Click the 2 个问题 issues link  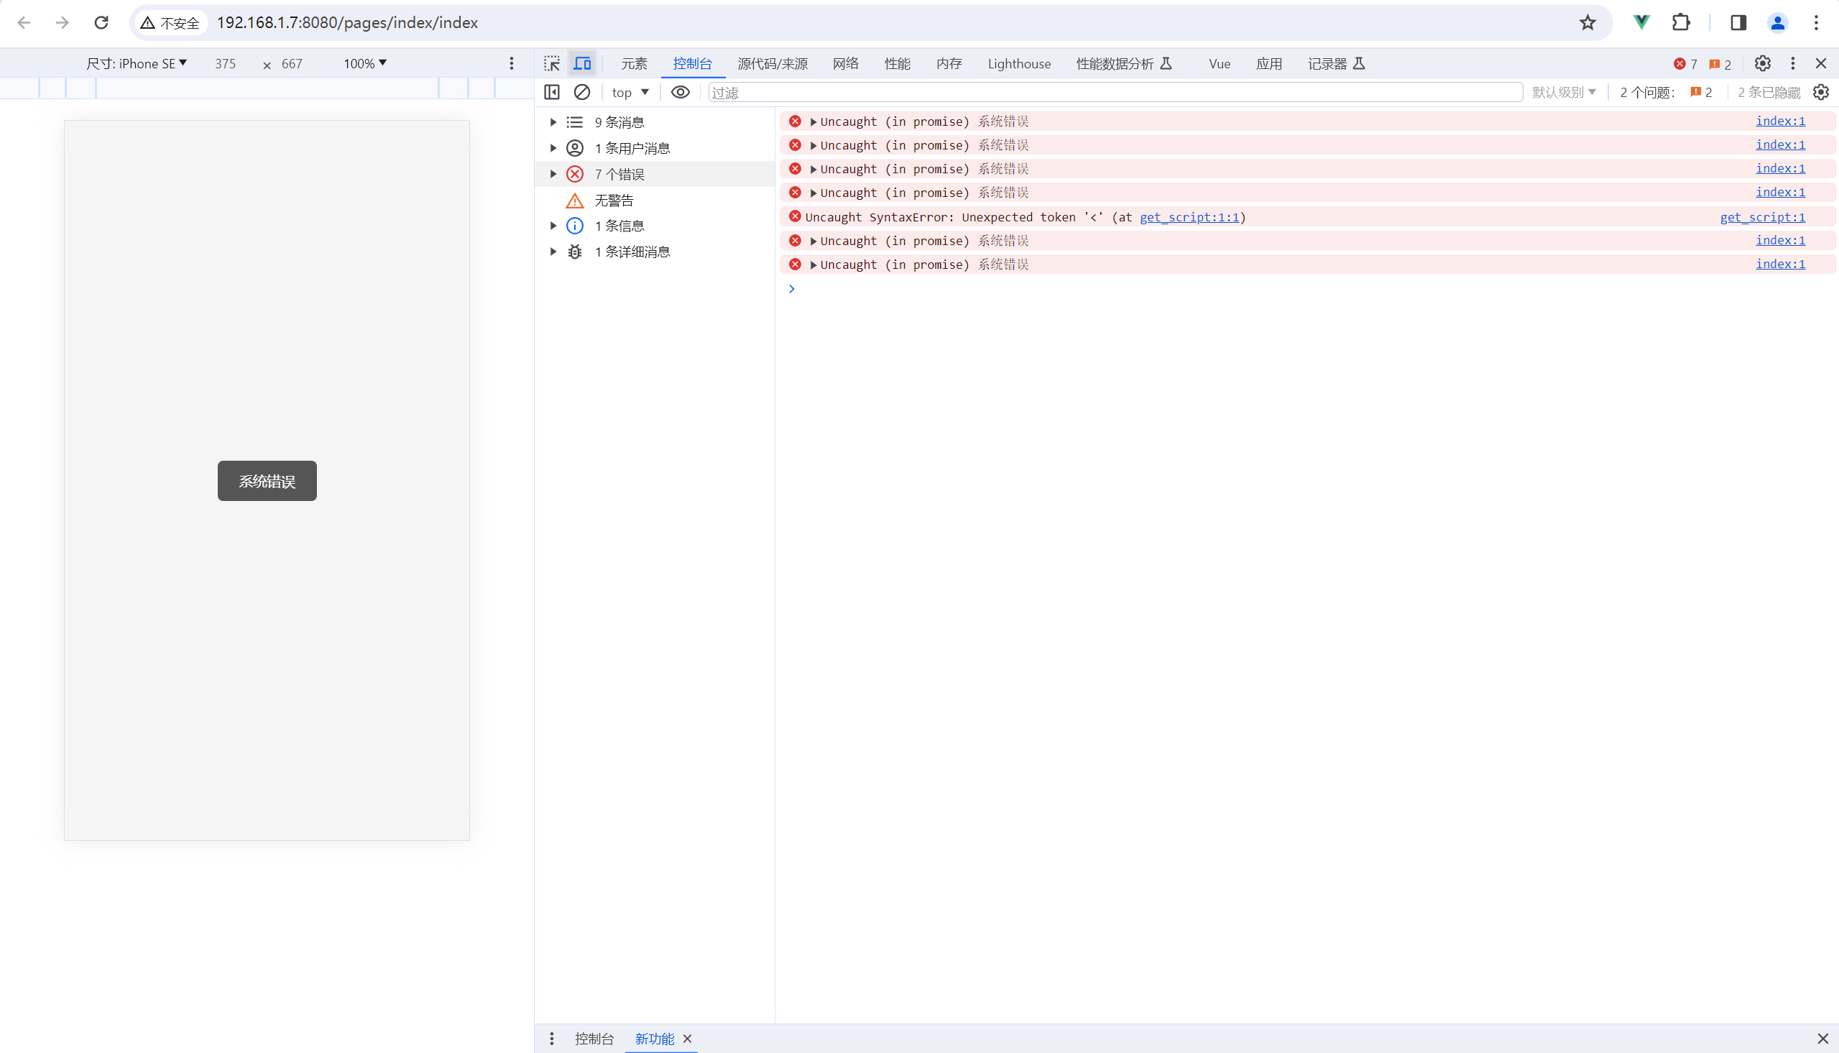point(1666,92)
